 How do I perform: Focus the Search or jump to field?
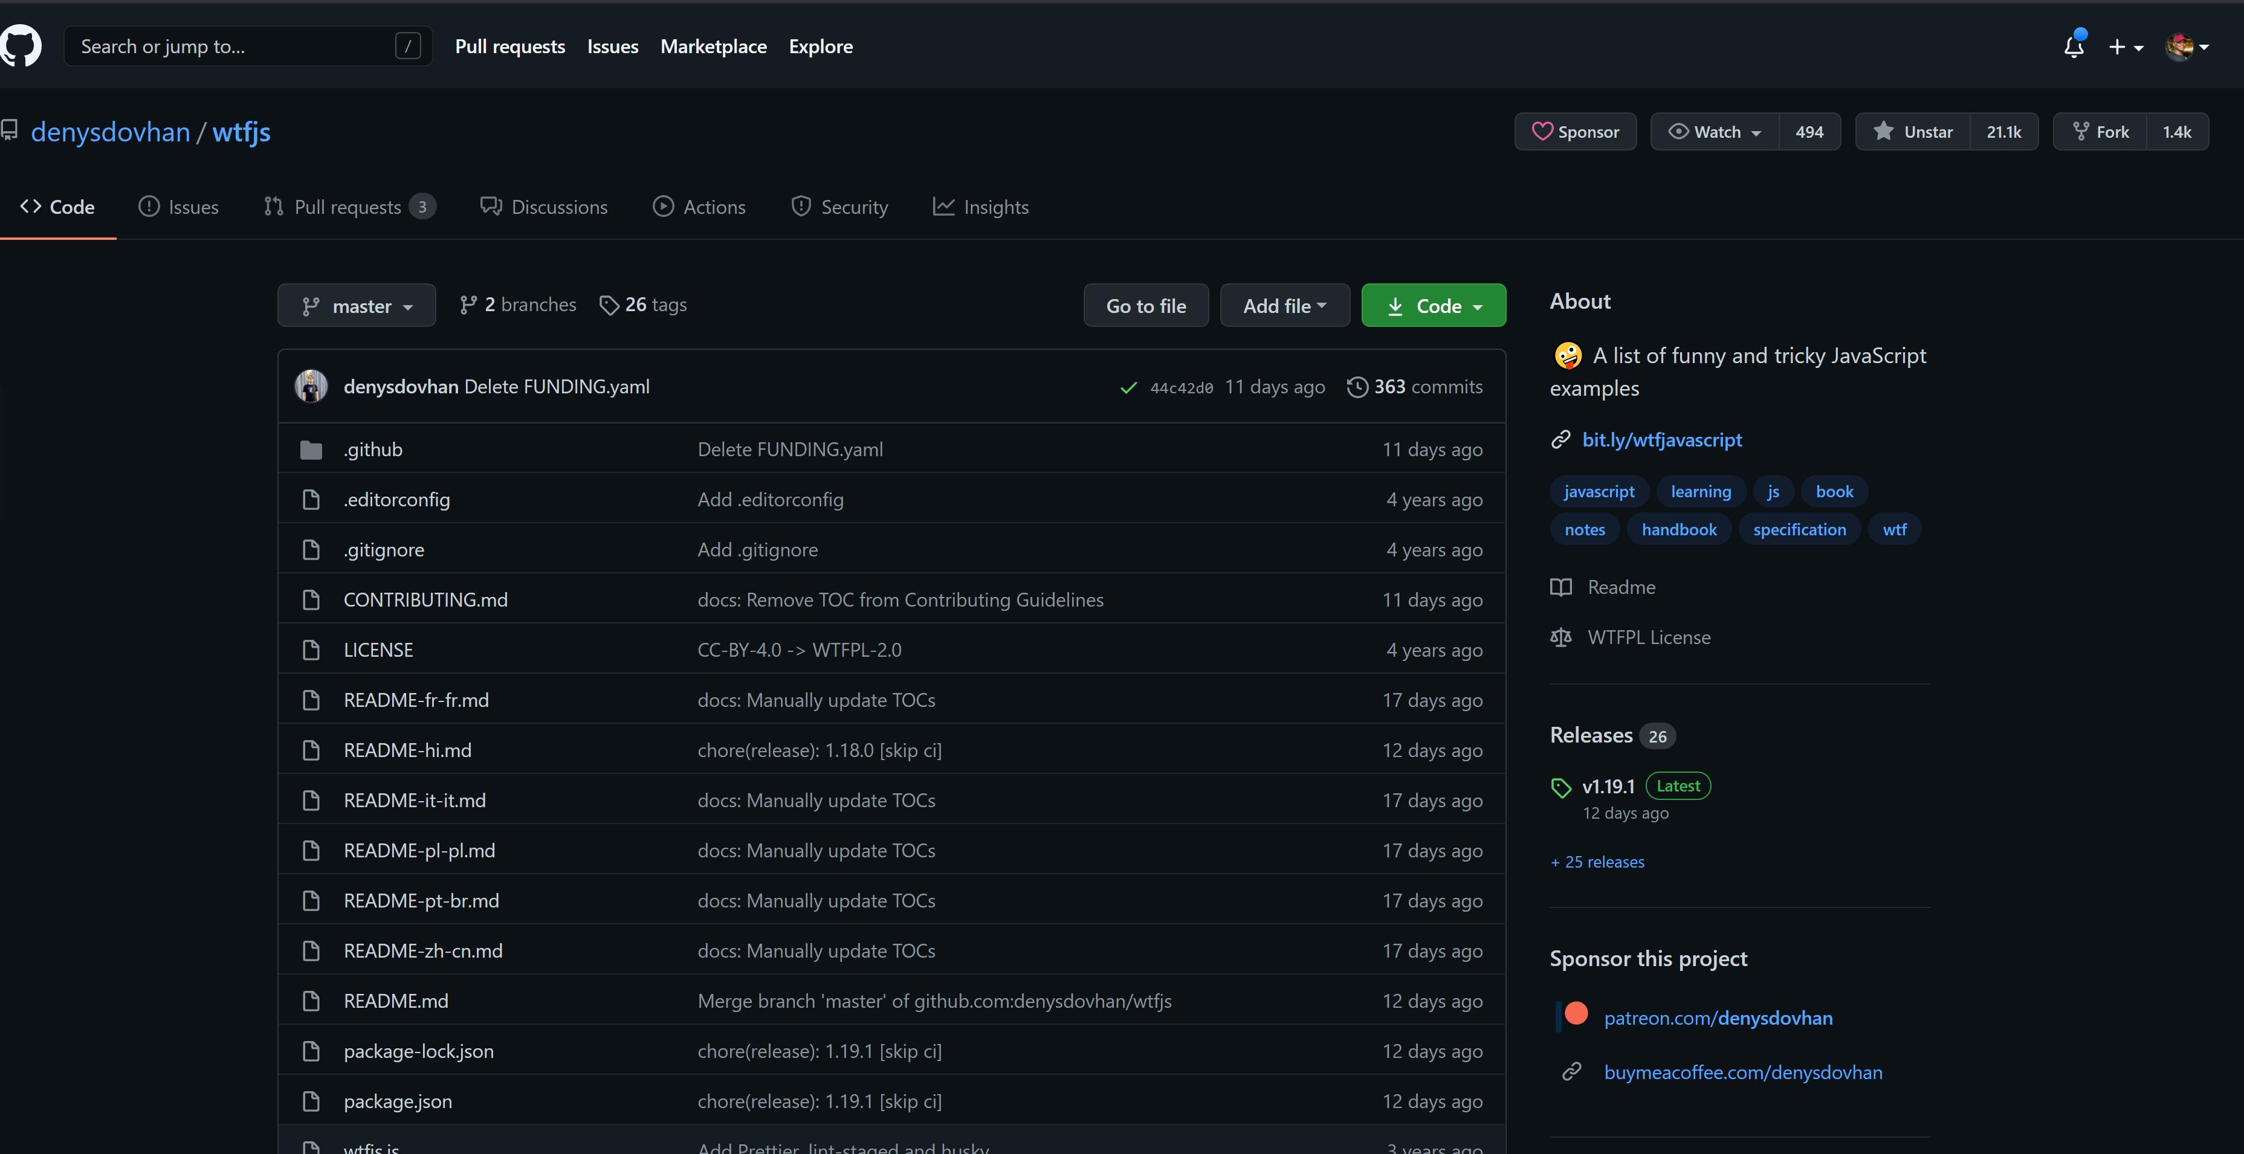tap(248, 46)
